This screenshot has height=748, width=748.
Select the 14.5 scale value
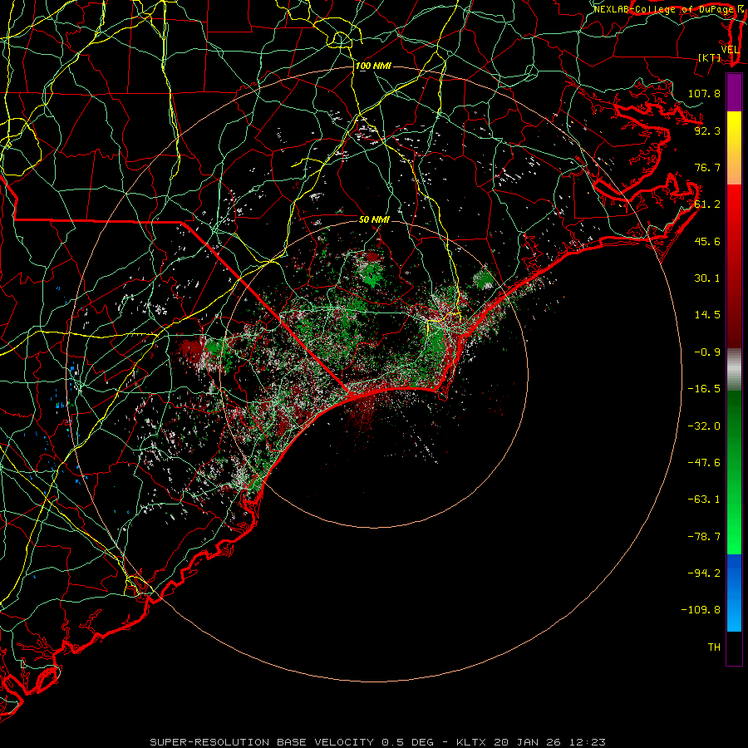pos(707,315)
